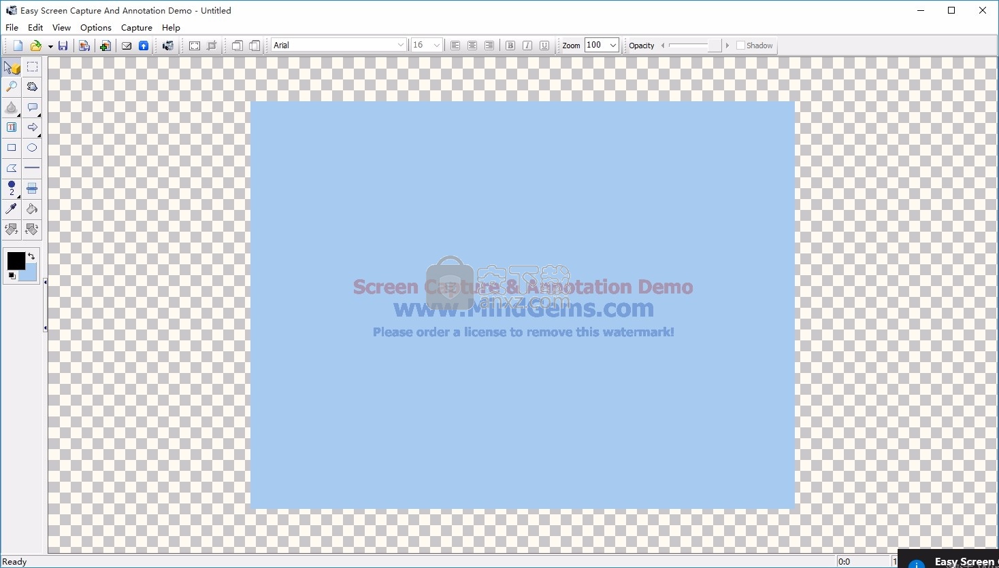
Task: Select the ellipse shape tool
Action: click(32, 148)
